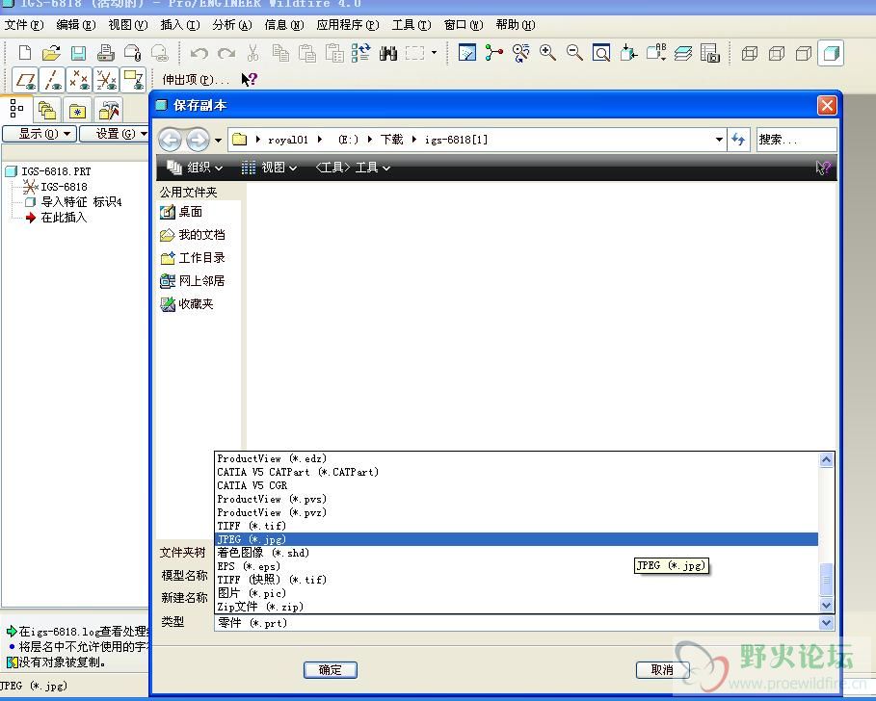Click the Repaint screen icon
The height and width of the screenshot is (701, 876).
point(467,53)
